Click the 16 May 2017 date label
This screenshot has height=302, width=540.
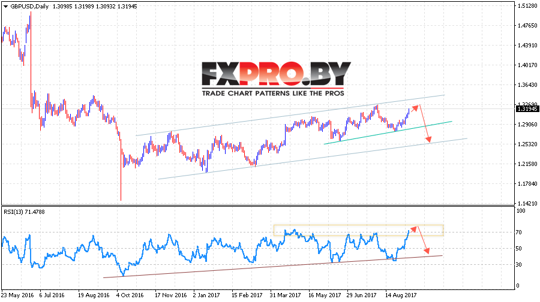tap(325, 295)
